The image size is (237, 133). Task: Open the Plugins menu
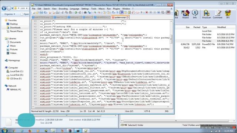tap(116, 9)
